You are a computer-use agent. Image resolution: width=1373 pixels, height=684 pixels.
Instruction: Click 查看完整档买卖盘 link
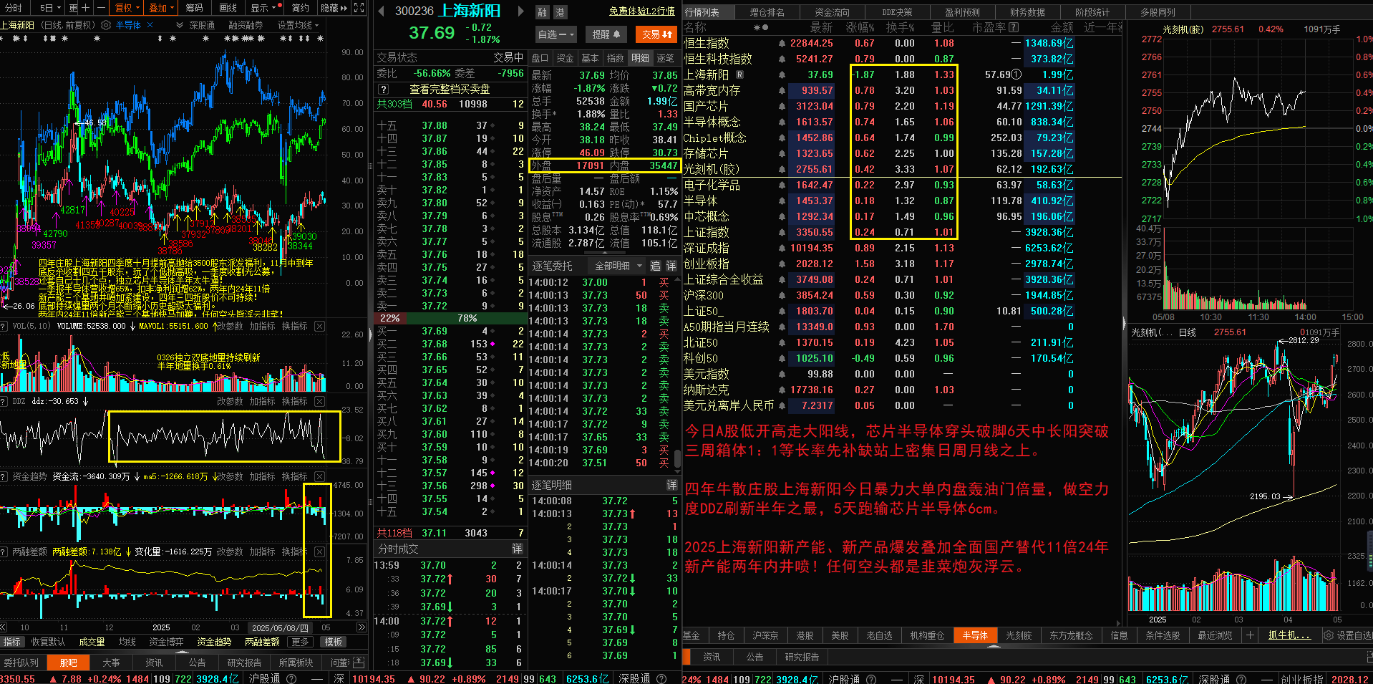pyautogui.click(x=450, y=89)
